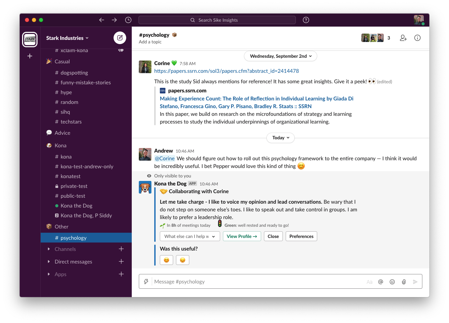The image size is (449, 323).
Task: Click Corine's avatar on her message
Action: (145, 67)
